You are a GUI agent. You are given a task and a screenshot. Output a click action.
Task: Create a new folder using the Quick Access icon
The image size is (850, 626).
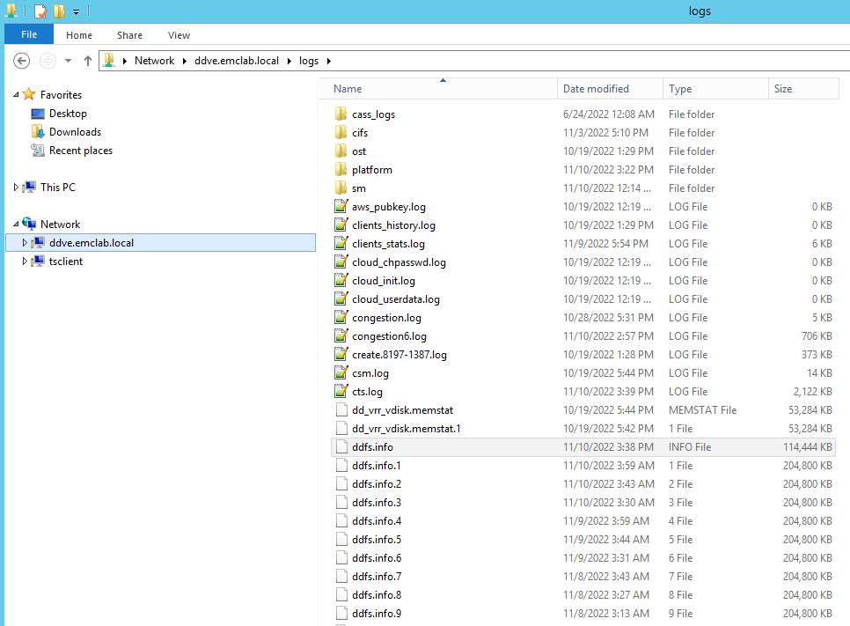coord(58,11)
